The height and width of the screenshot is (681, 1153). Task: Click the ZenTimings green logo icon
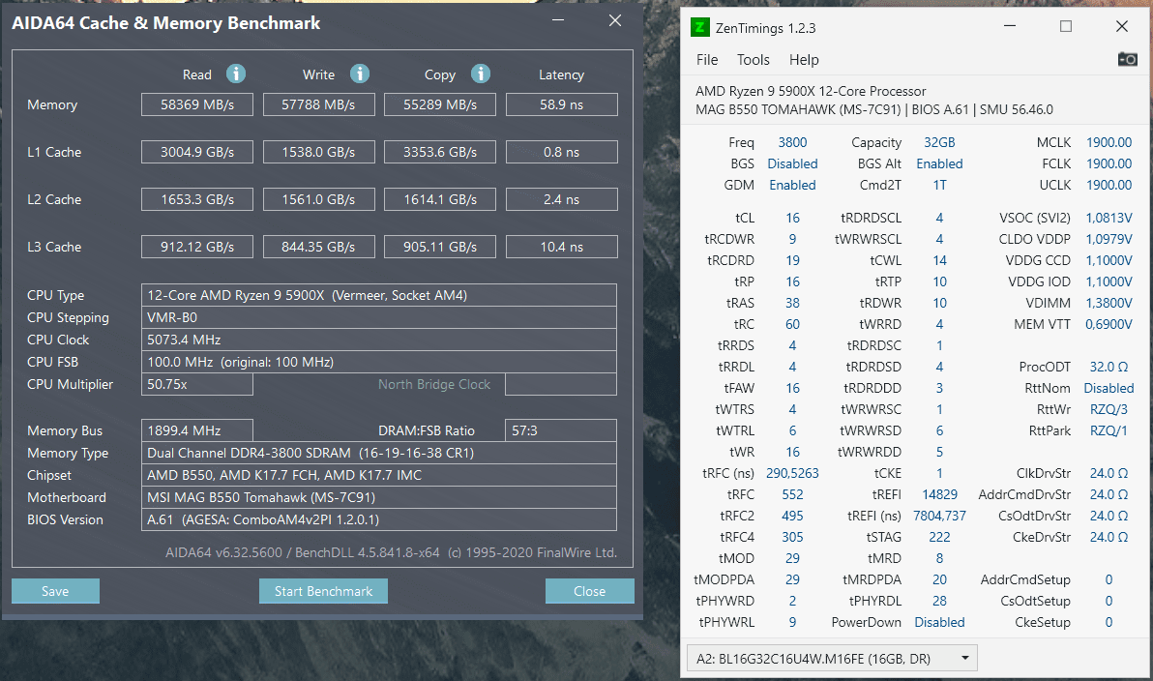click(x=700, y=28)
